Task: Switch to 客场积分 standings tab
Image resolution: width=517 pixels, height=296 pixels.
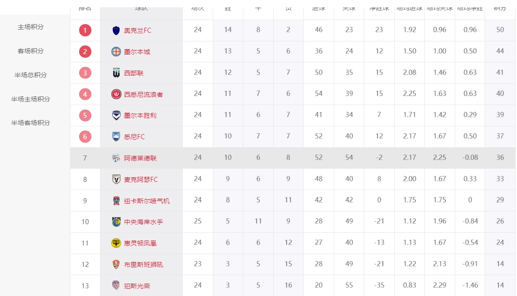Action: click(x=31, y=51)
